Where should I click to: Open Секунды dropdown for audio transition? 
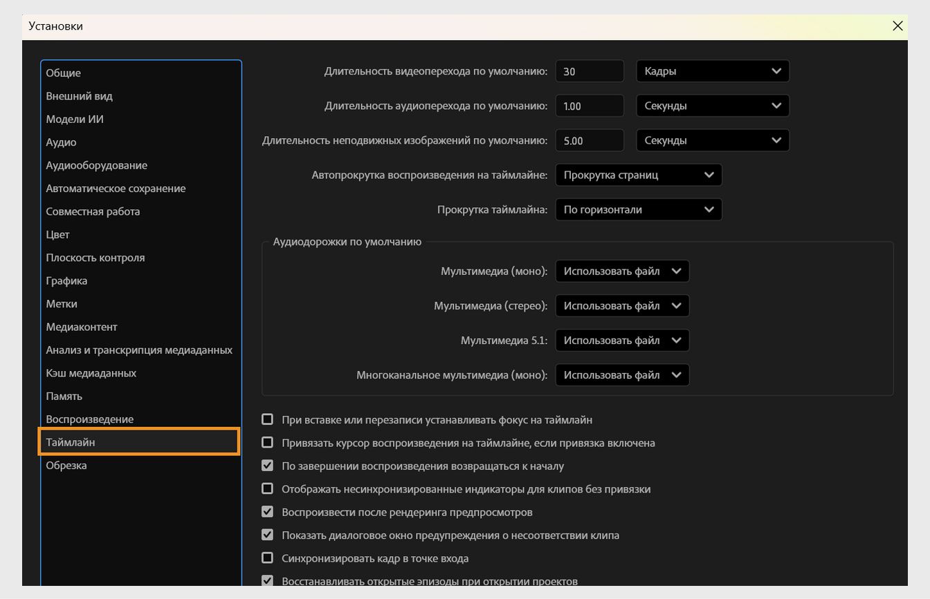pos(712,106)
